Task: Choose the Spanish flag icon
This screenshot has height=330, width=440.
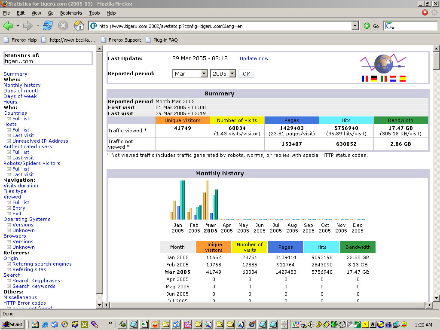Action: click(x=402, y=79)
